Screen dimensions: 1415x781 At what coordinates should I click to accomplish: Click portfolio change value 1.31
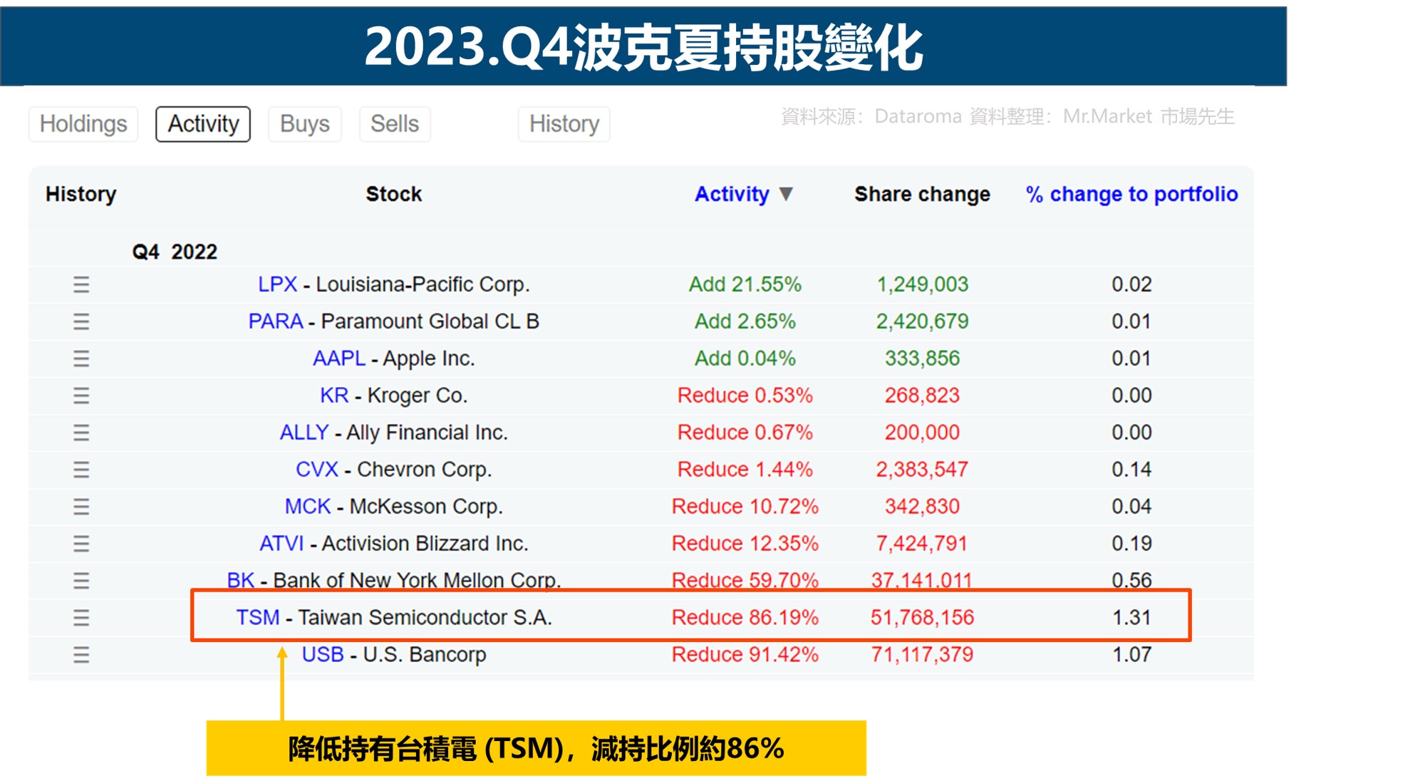click(x=1131, y=617)
